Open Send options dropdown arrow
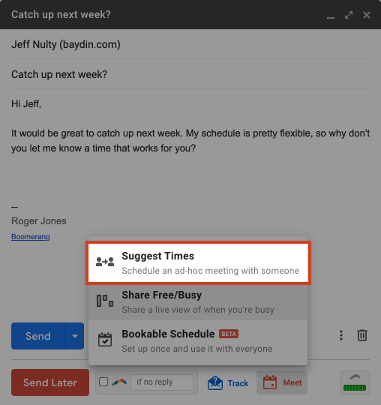This screenshot has height=405, width=381. [75, 336]
